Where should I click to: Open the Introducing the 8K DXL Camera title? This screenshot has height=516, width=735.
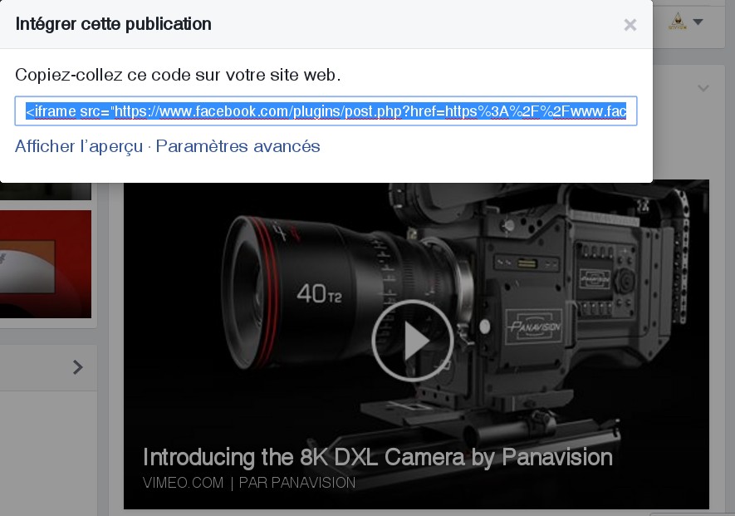pyautogui.click(x=378, y=457)
